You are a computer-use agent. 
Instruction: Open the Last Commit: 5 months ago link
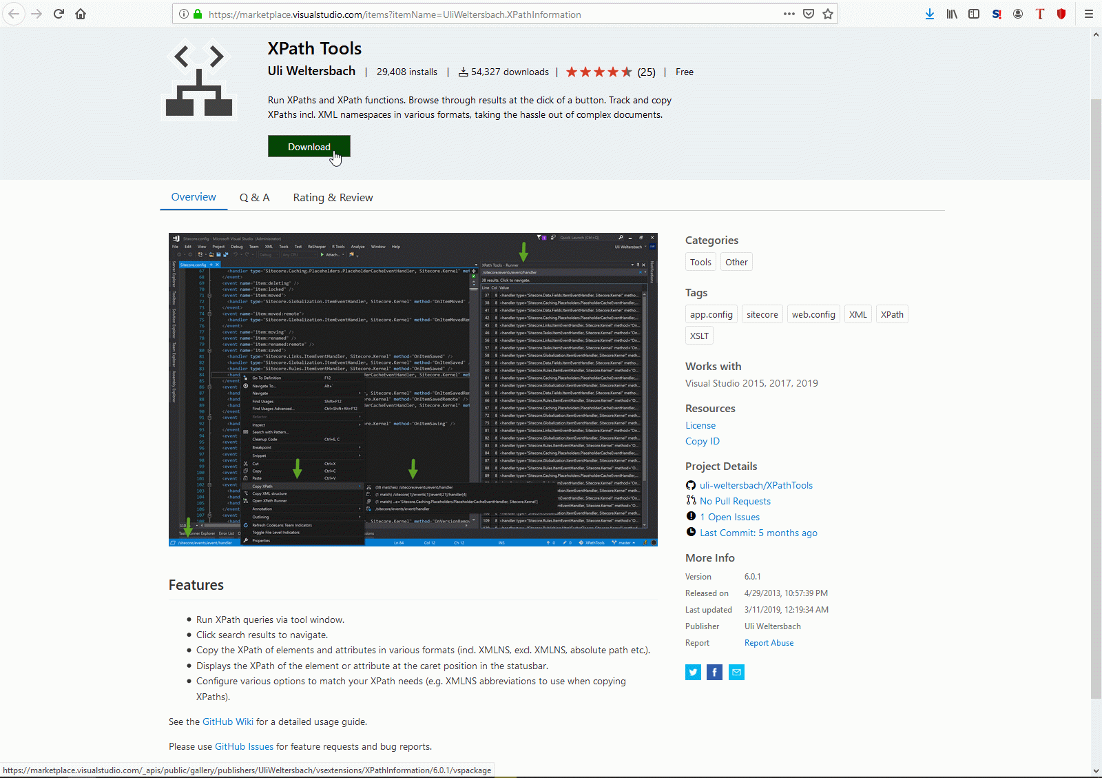coord(758,533)
